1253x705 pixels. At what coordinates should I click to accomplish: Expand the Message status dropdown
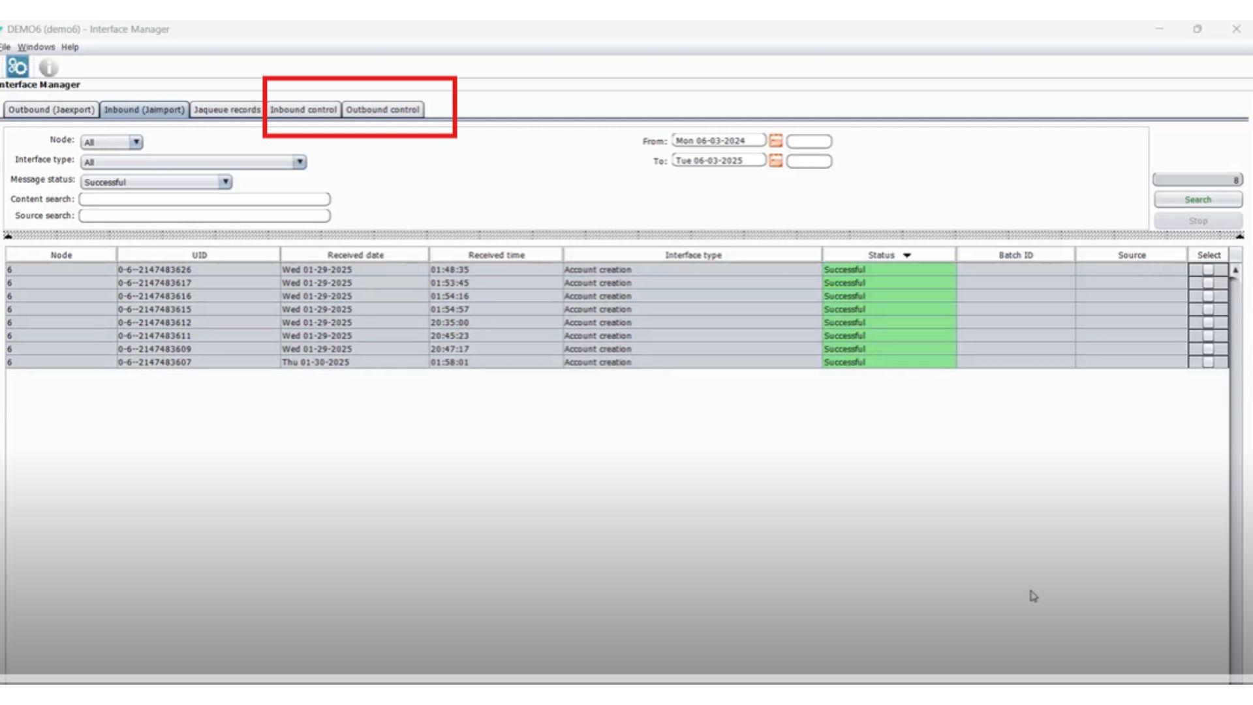coord(225,181)
